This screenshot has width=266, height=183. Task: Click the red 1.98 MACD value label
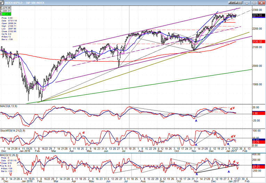[x=258, y=113]
